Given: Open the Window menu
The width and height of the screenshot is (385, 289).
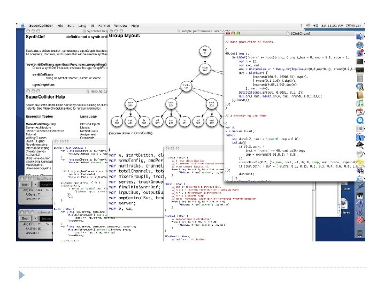Looking at the screenshot, I should coord(120,26).
